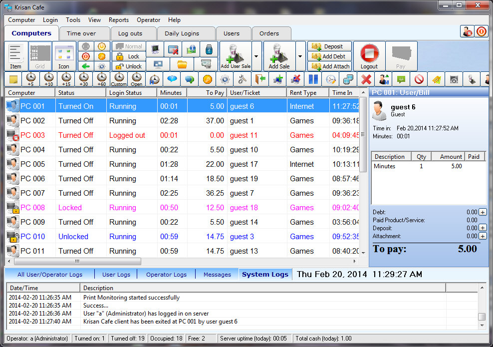Image resolution: width=493 pixels, height=347 pixels.
Task: Click the blue pause bars icon
Action: pyautogui.click(x=313, y=79)
